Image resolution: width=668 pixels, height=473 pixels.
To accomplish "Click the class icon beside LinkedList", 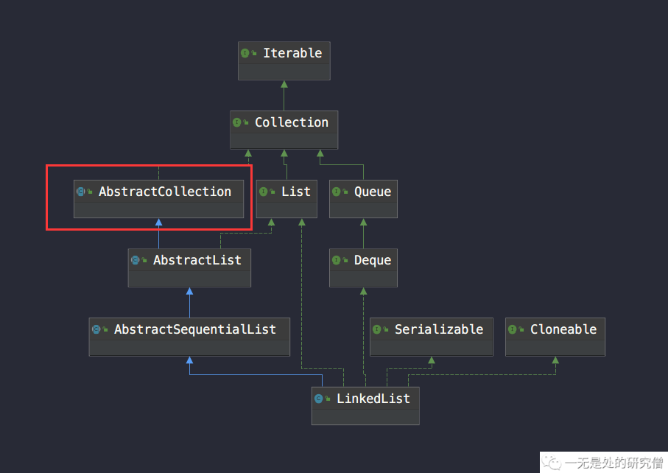I will point(319,399).
